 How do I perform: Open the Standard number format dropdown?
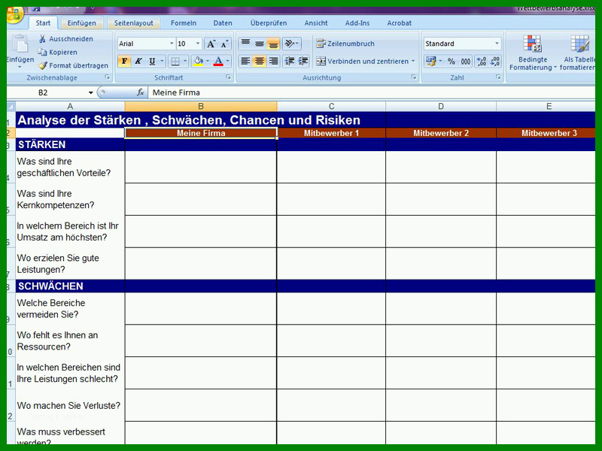coord(497,44)
